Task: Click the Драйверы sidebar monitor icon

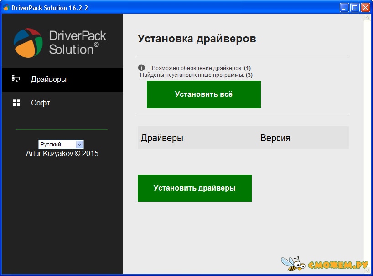Action: [16, 79]
